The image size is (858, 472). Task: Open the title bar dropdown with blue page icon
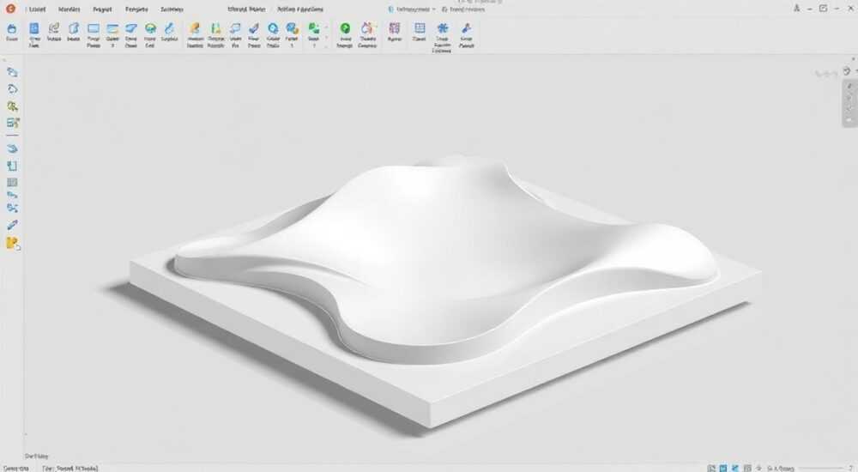point(412,9)
